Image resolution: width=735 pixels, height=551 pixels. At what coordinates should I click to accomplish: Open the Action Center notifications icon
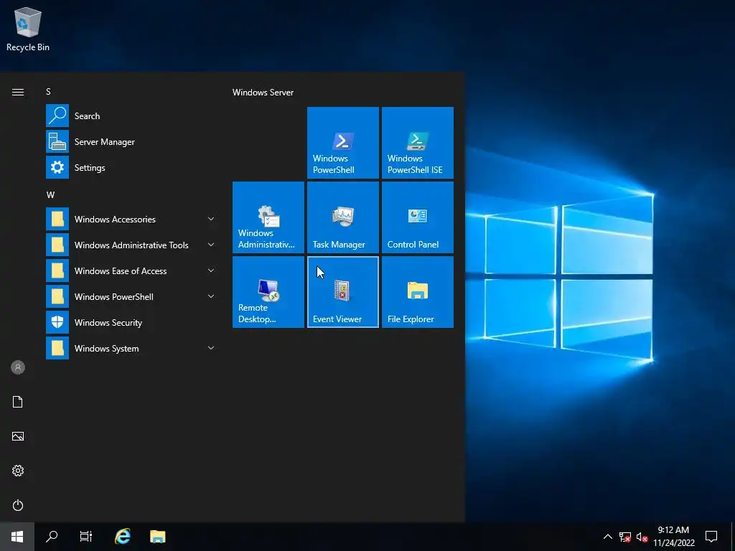click(x=711, y=537)
